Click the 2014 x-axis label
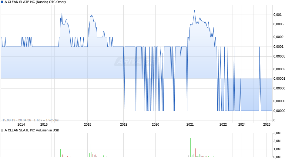285x160 pixels. pyautogui.click(x=21, y=124)
